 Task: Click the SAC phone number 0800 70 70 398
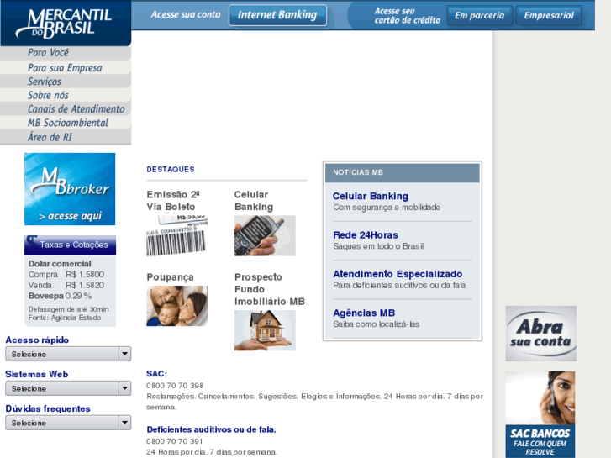tap(175, 386)
